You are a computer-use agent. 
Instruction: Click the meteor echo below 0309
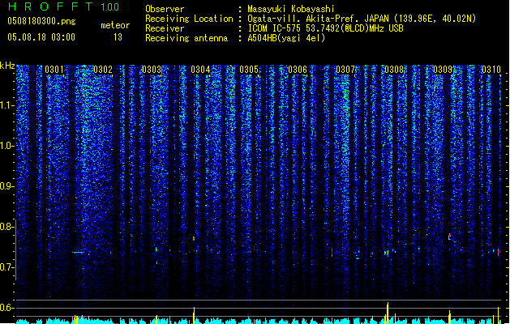pos(449,237)
